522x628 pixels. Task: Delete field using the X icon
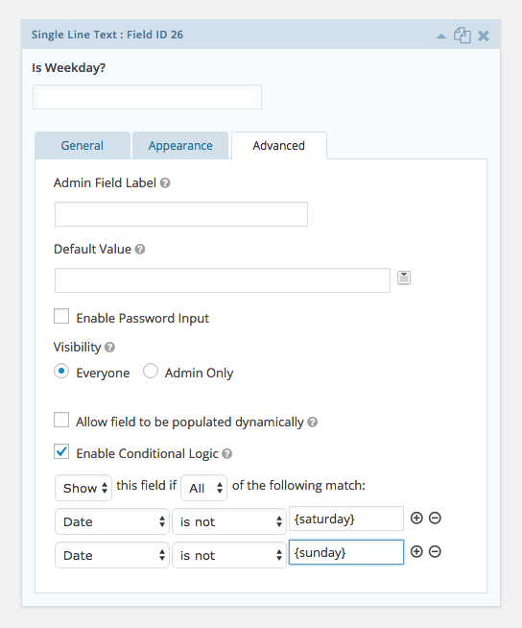coord(484,36)
